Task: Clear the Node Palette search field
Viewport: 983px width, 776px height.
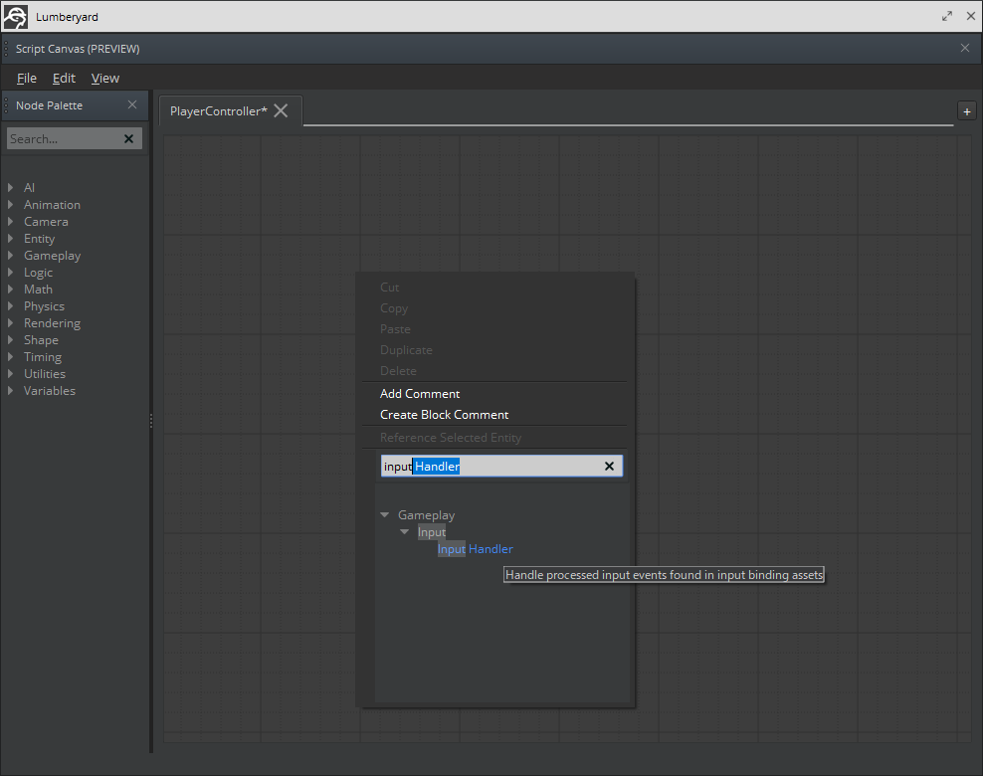Action: [x=128, y=138]
